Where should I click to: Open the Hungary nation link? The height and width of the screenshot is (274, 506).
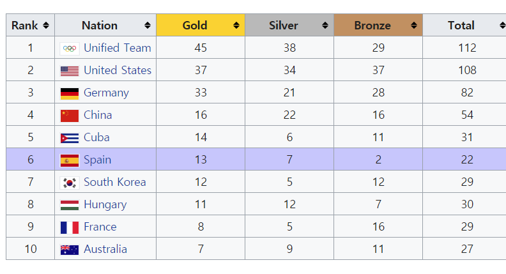coord(105,204)
